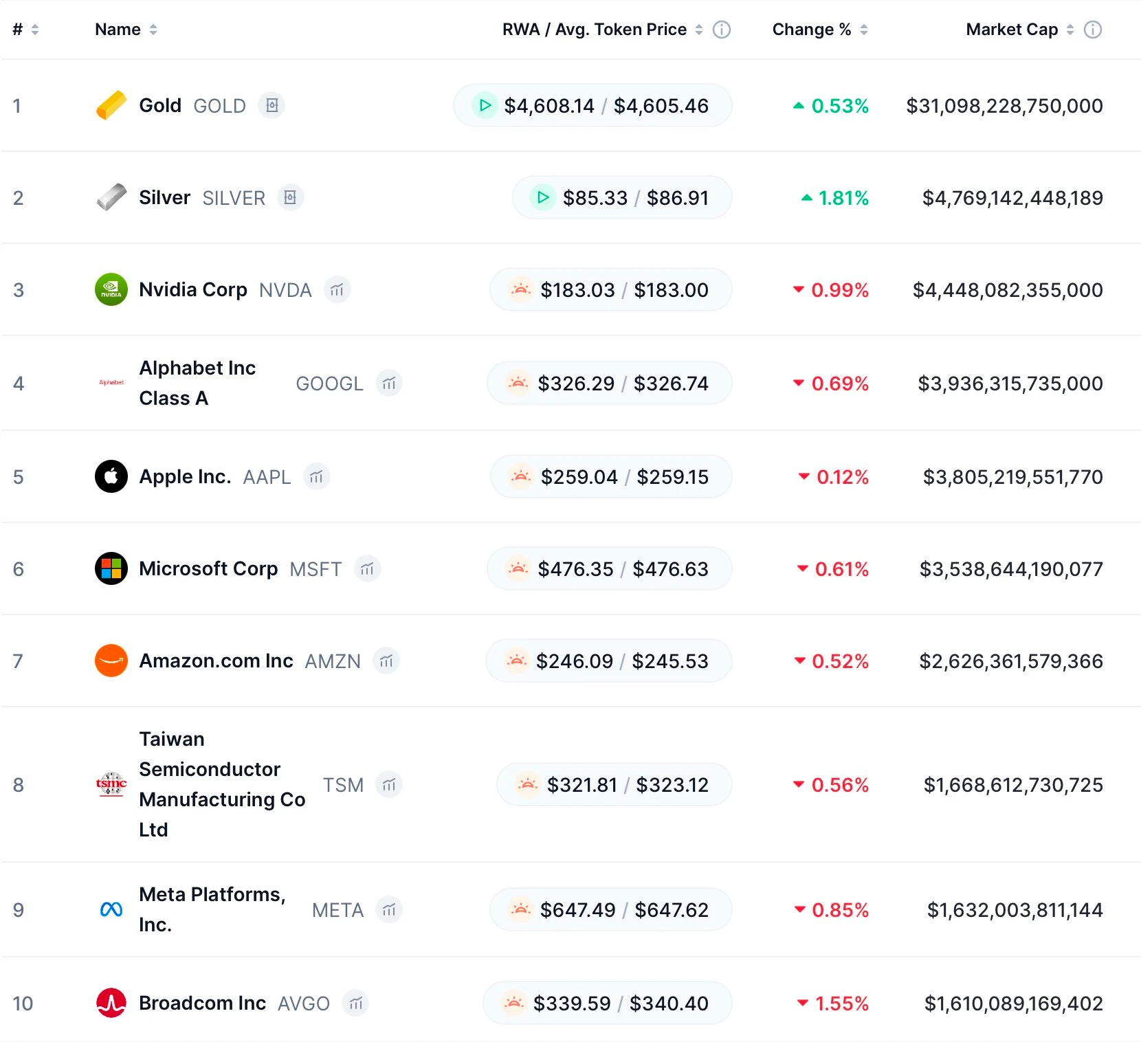Click the info icon beside RWA / Avg. Token Price
Viewport: 1141px width, 1042px height.
(x=721, y=30)
